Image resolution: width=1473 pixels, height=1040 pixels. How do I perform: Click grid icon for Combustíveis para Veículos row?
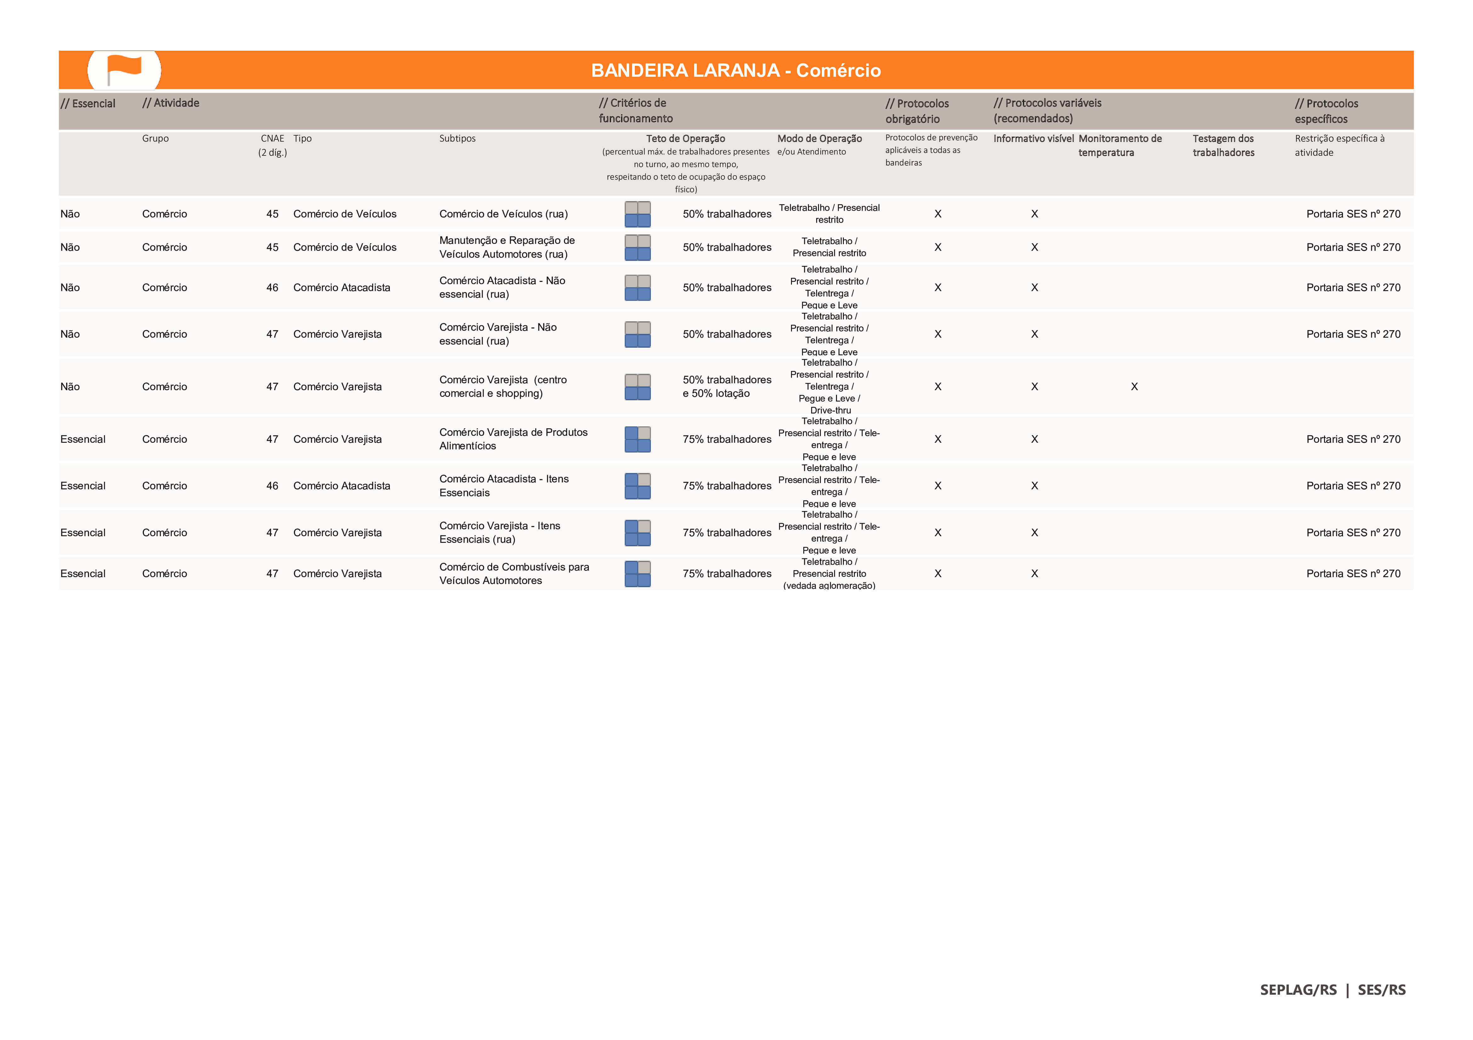[x=637, y=574]
